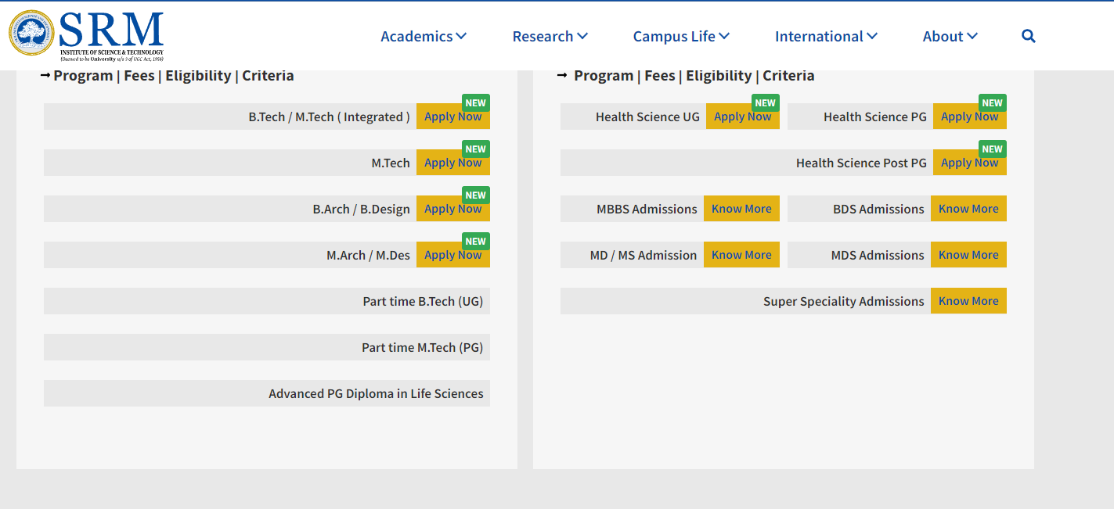Apply Now for Health Science UG
Image resolution: width=1114 pixels, height=509 pixels.
[x=743, y=116]
